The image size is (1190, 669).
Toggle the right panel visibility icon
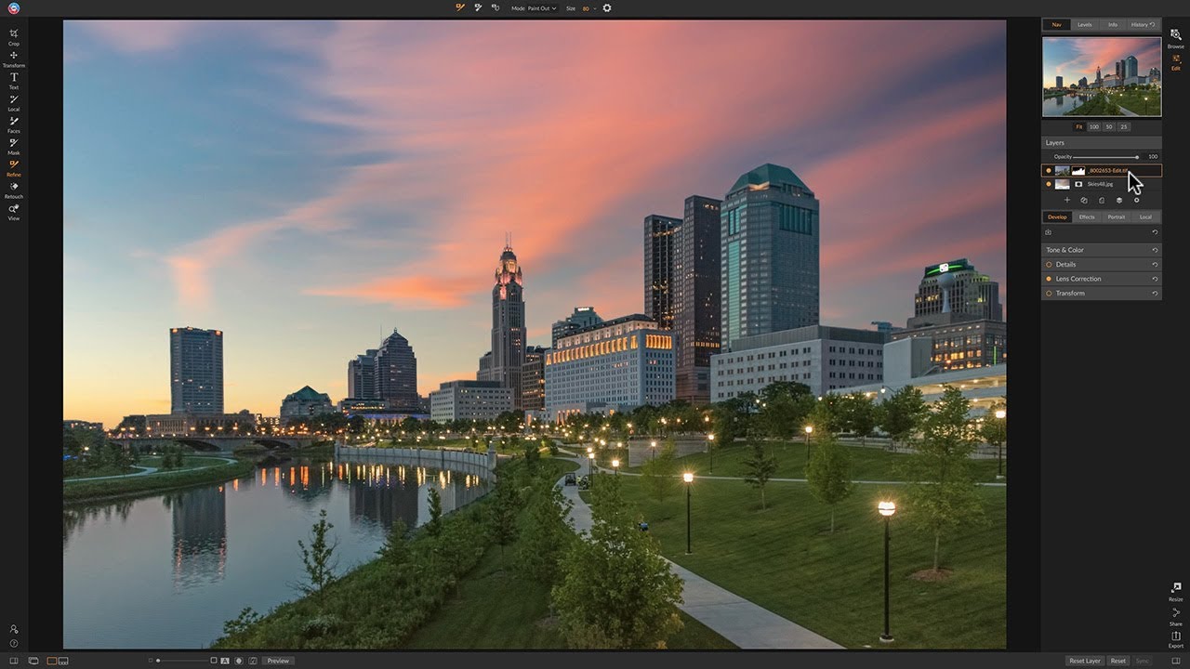pos(1176,661)
